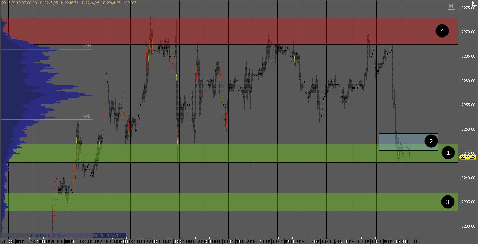This screenshot has height=244, width=478.
Task: Click the volume totals text at bottom left
Action: click(x=47, y=235)
